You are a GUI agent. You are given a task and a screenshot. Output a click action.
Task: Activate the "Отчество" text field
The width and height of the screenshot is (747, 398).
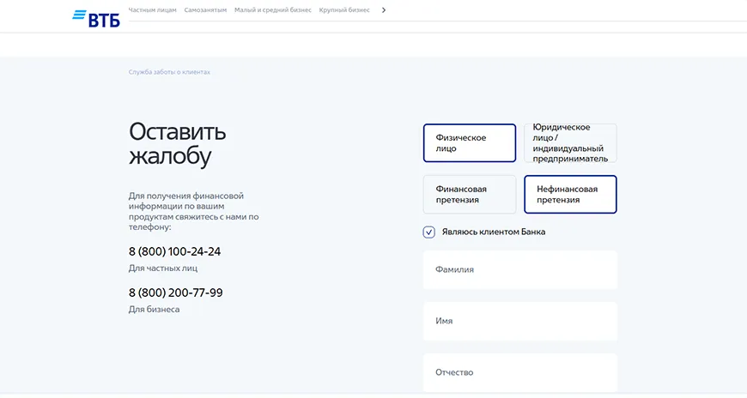519,373
